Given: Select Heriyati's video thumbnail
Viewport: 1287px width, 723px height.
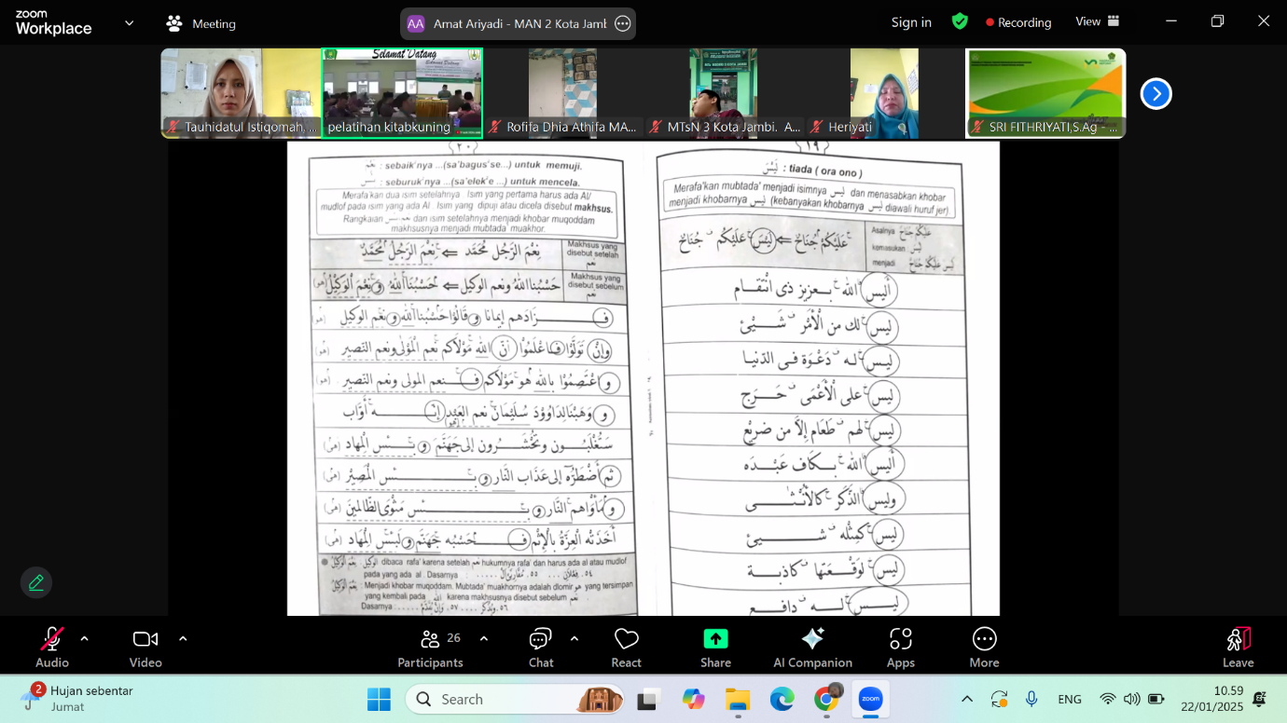Looking at the screenshot, I should pos(883,93).
